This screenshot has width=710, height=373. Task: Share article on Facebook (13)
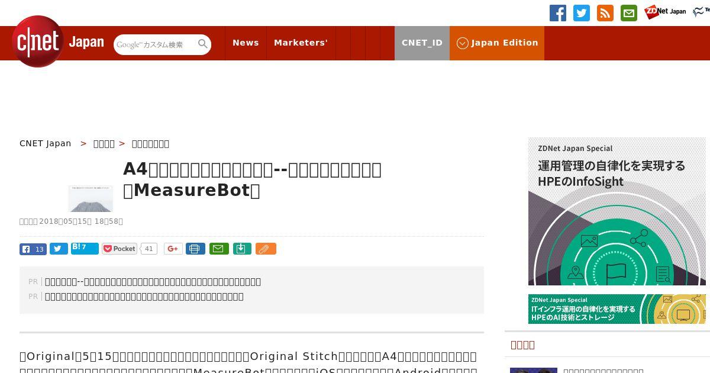coord(33,249)
